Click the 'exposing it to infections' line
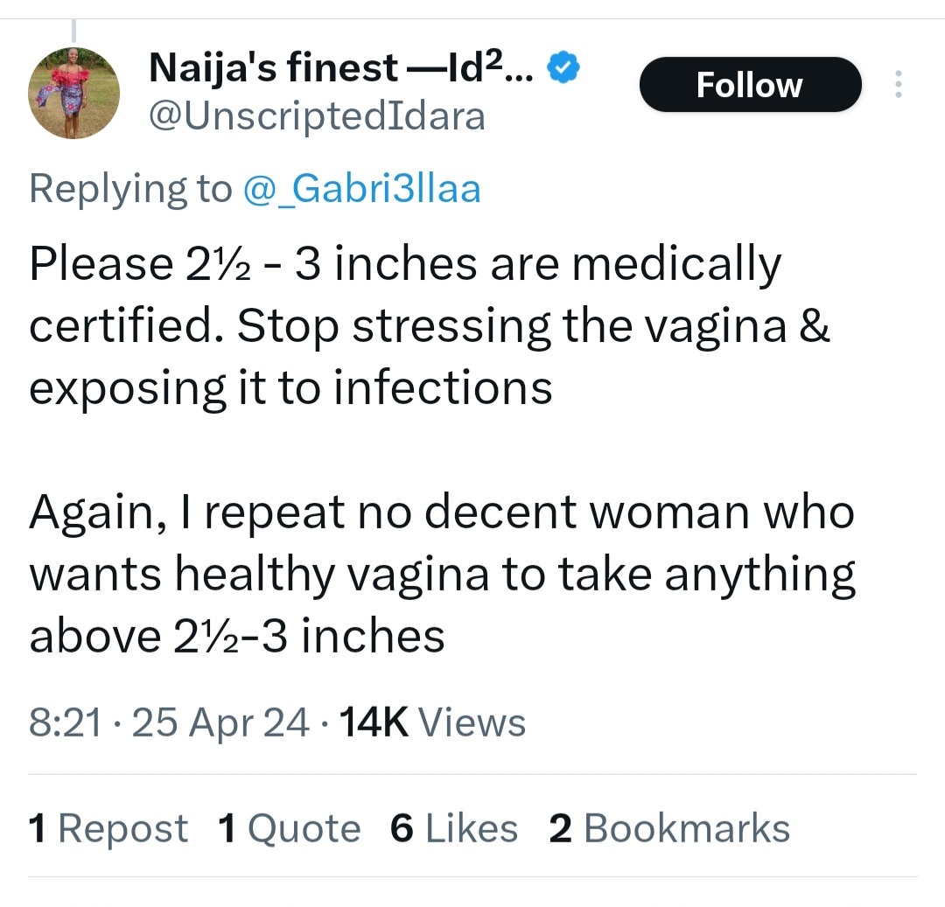Viewport: 945px width, 907px height. [290, 387]
